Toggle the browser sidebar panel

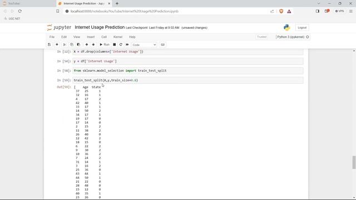318,11
